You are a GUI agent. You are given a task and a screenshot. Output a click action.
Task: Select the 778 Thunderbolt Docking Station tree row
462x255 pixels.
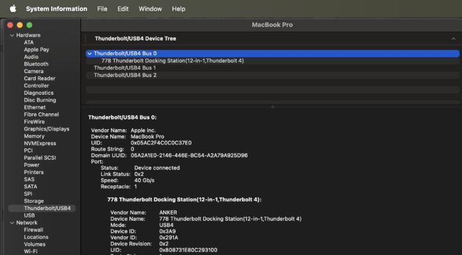coord(273,60)
